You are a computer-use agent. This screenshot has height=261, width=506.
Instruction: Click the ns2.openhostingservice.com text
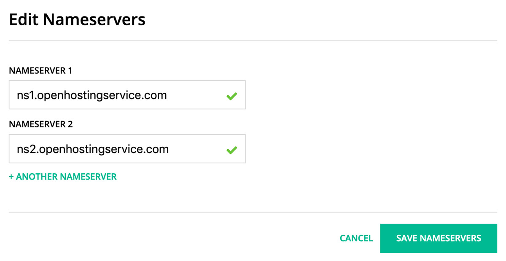[x=96, y=149]
